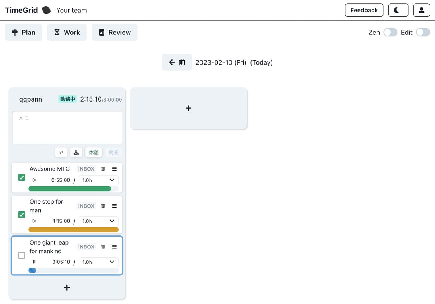Open the dark mode moon toggle
This screenshot has height=304, width=435.
tap(398, 10)
